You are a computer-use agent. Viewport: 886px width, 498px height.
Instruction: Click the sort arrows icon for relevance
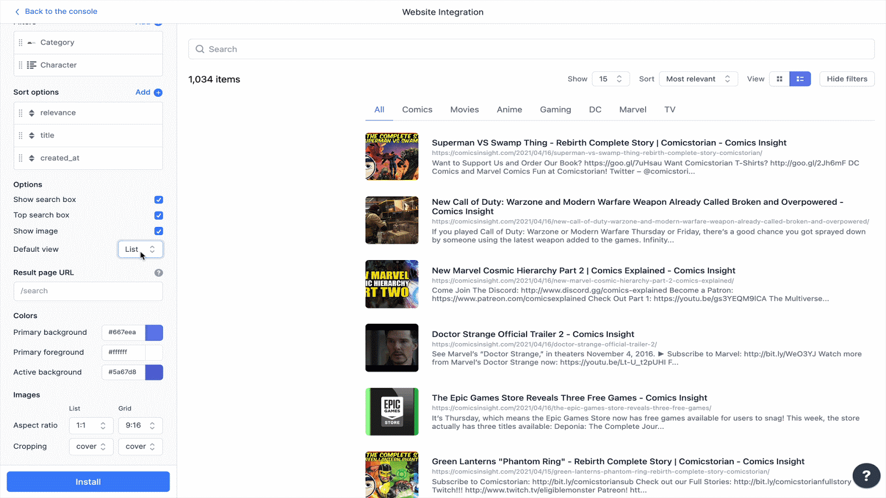tap(32, 113)
